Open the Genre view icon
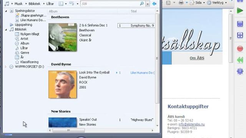 point(17,53)
